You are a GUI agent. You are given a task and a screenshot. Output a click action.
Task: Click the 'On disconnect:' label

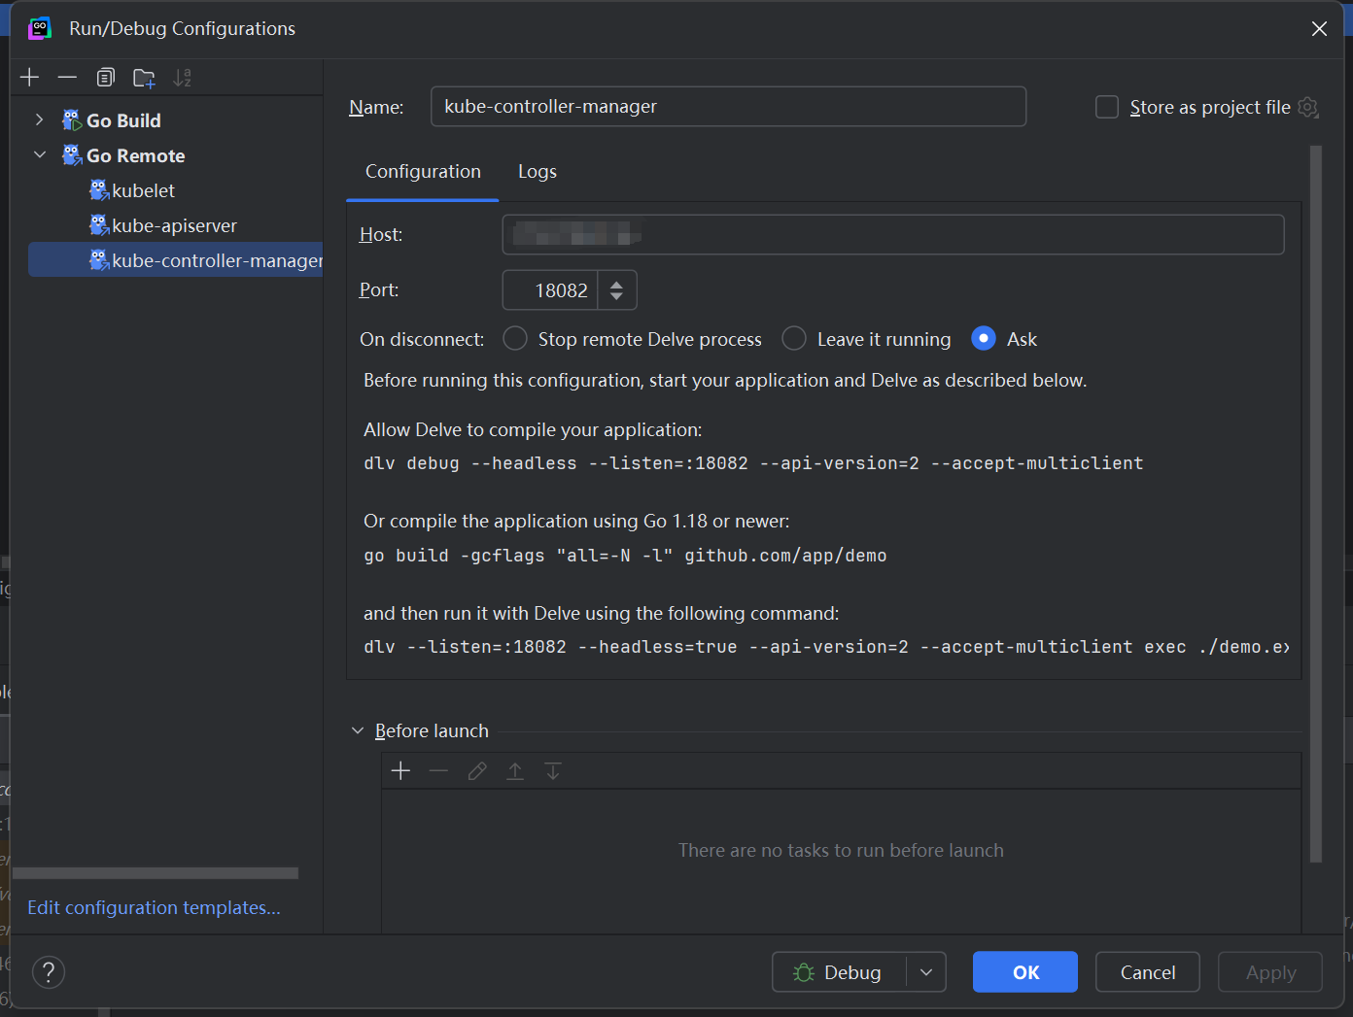(x=422, y=339)
